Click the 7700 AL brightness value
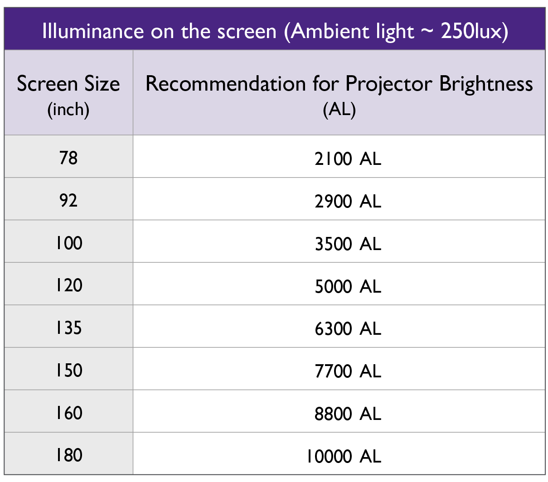 (x=348, y=371)
